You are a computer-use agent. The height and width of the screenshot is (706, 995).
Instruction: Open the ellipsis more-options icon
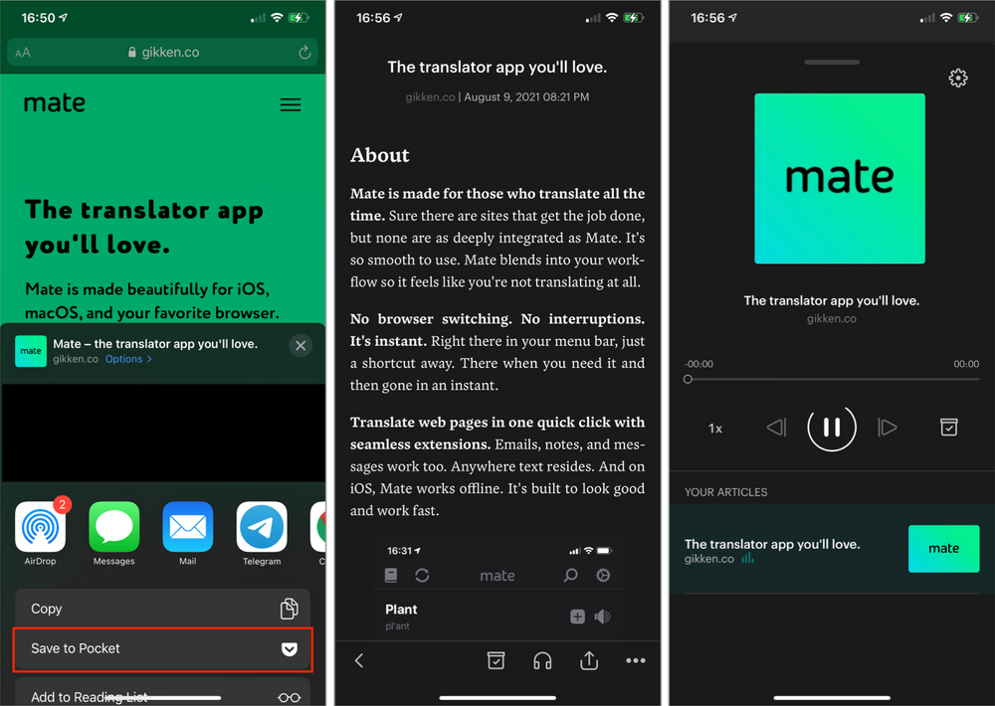tap(635, 660)
